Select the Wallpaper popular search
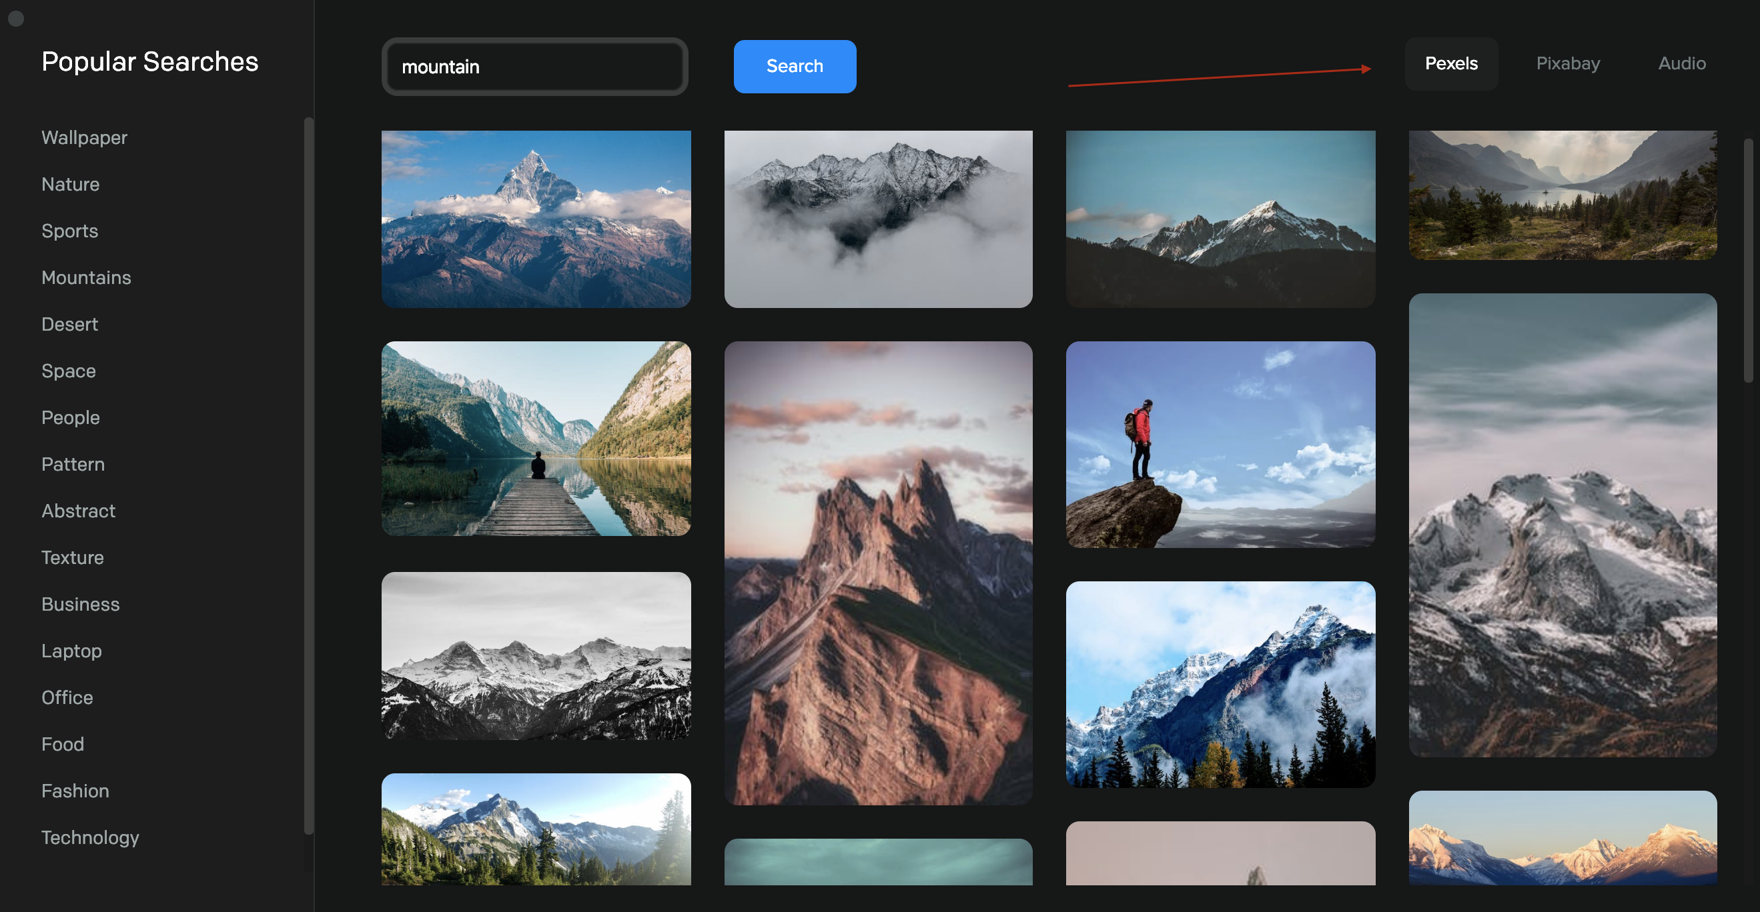Screen dimensions: 1760x912 tap(85, 137)
